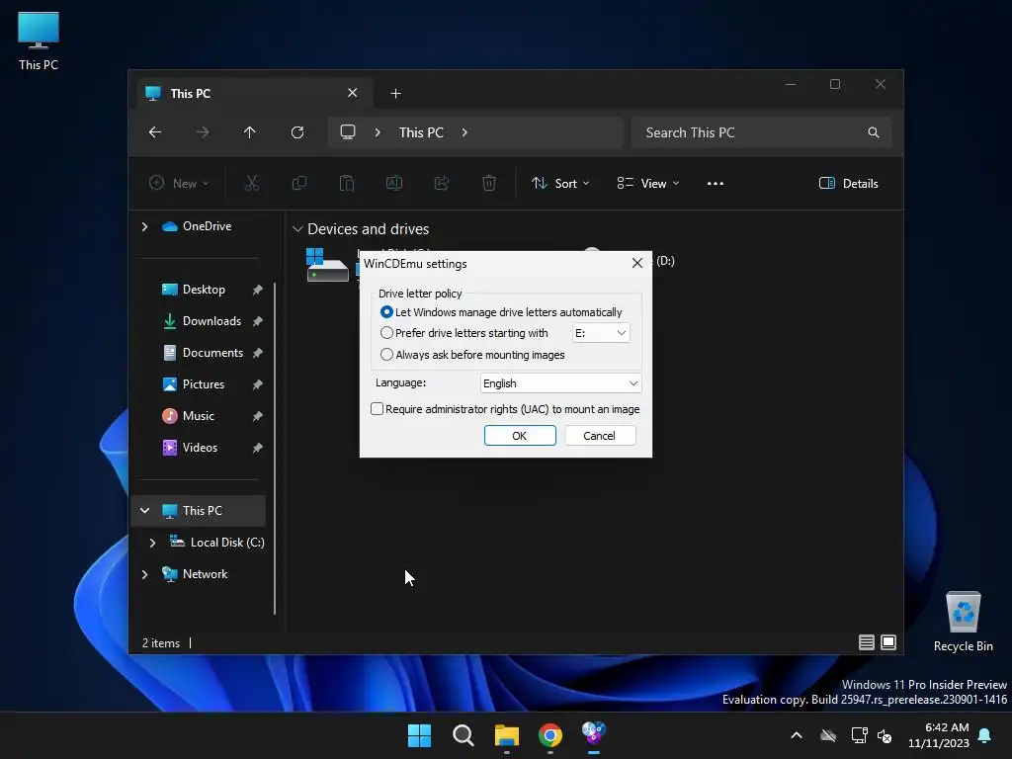Click the search magnifier in Explorer
The height and width of the screenshot is (759, 1012).
(x=874, y=132)
